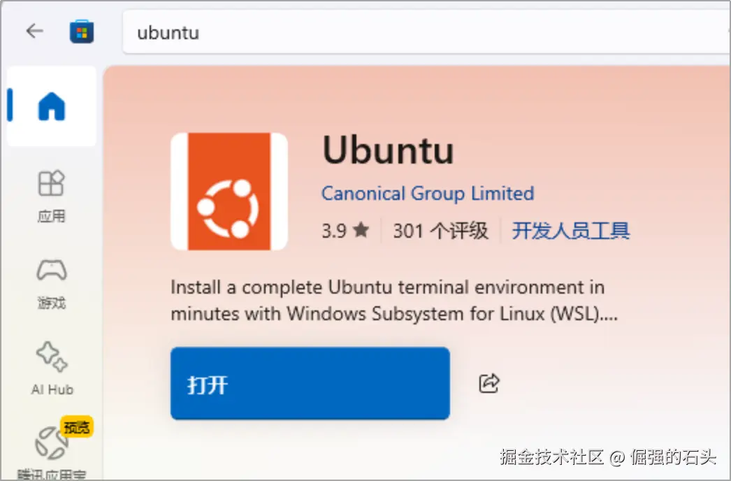
Task: Select the AI Hub text label
Action: pos(52,389)
